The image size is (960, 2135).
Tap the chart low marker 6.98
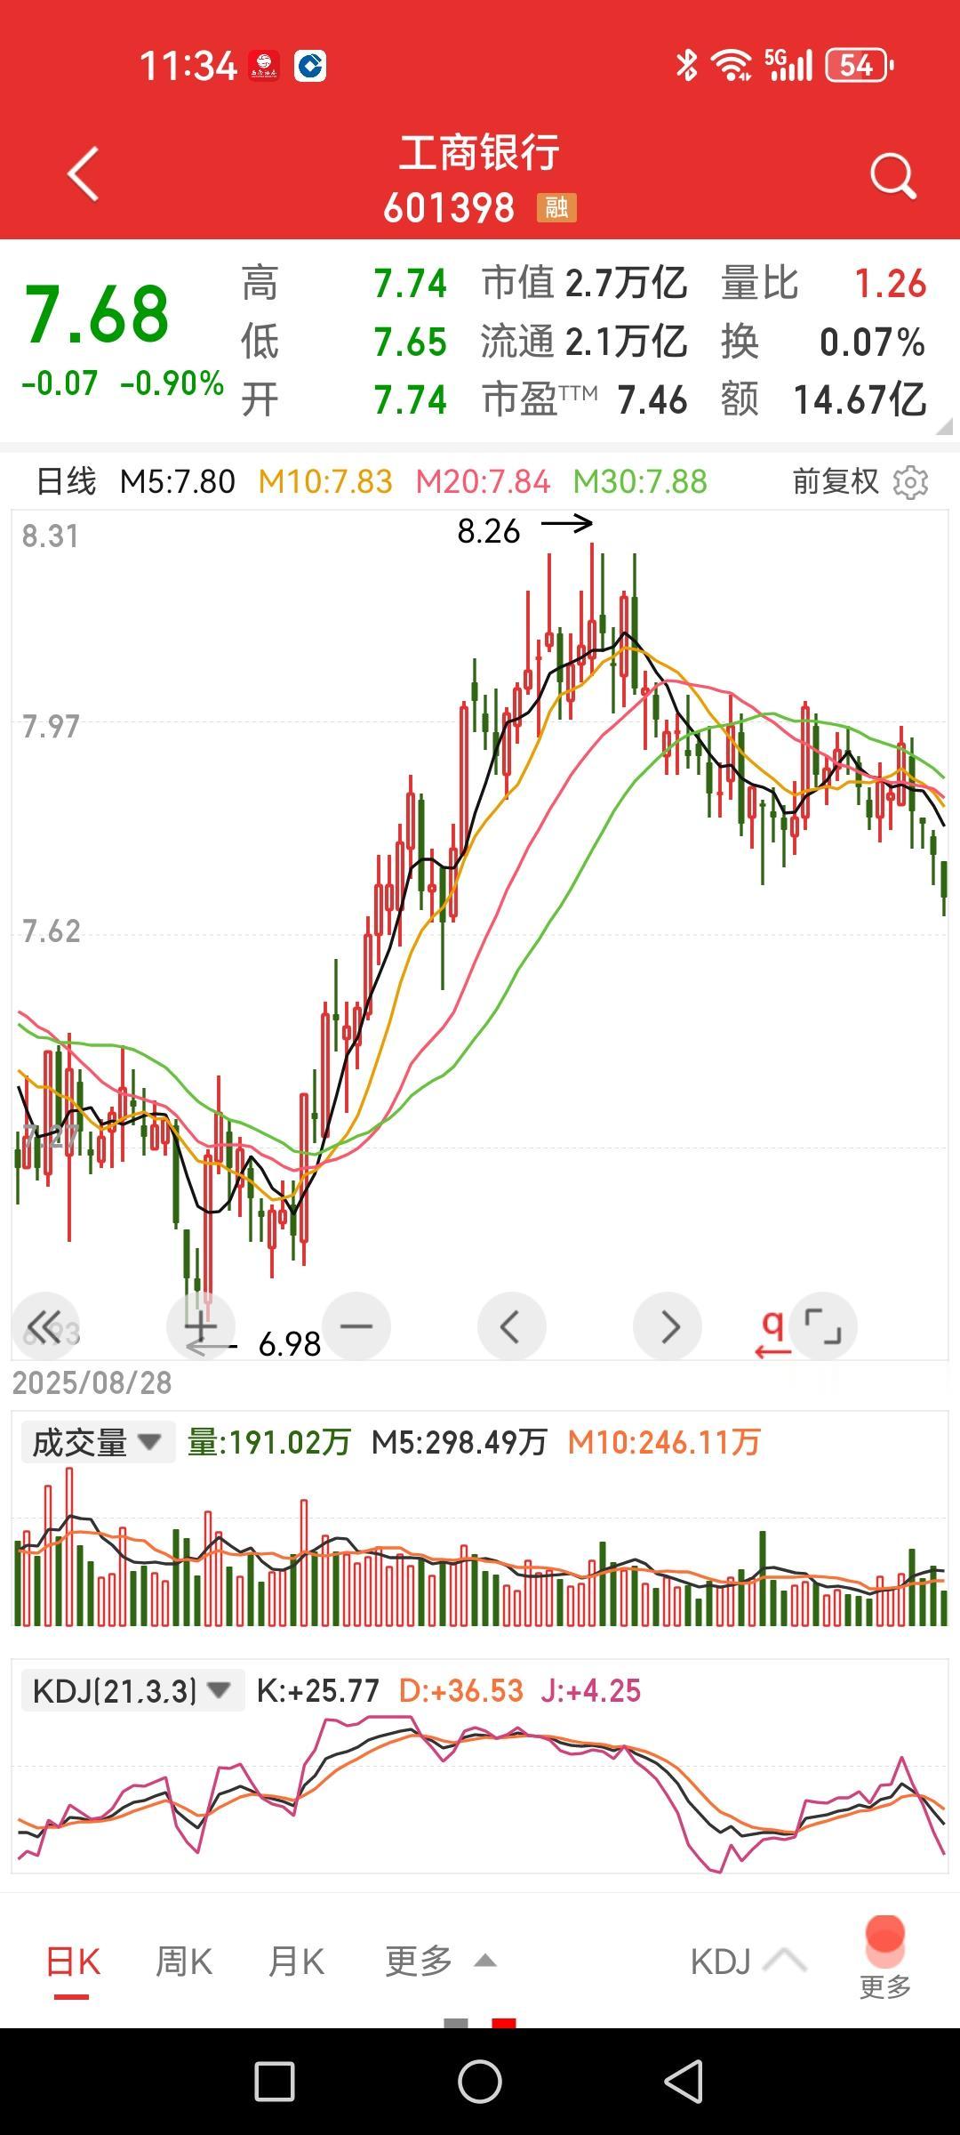click(x=290, y=1344)
